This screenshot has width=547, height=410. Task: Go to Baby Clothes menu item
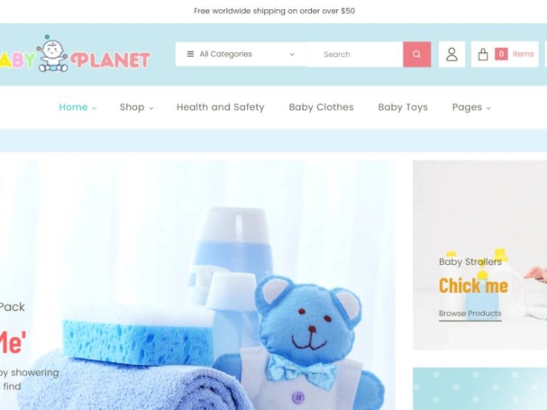pos(322,107)
